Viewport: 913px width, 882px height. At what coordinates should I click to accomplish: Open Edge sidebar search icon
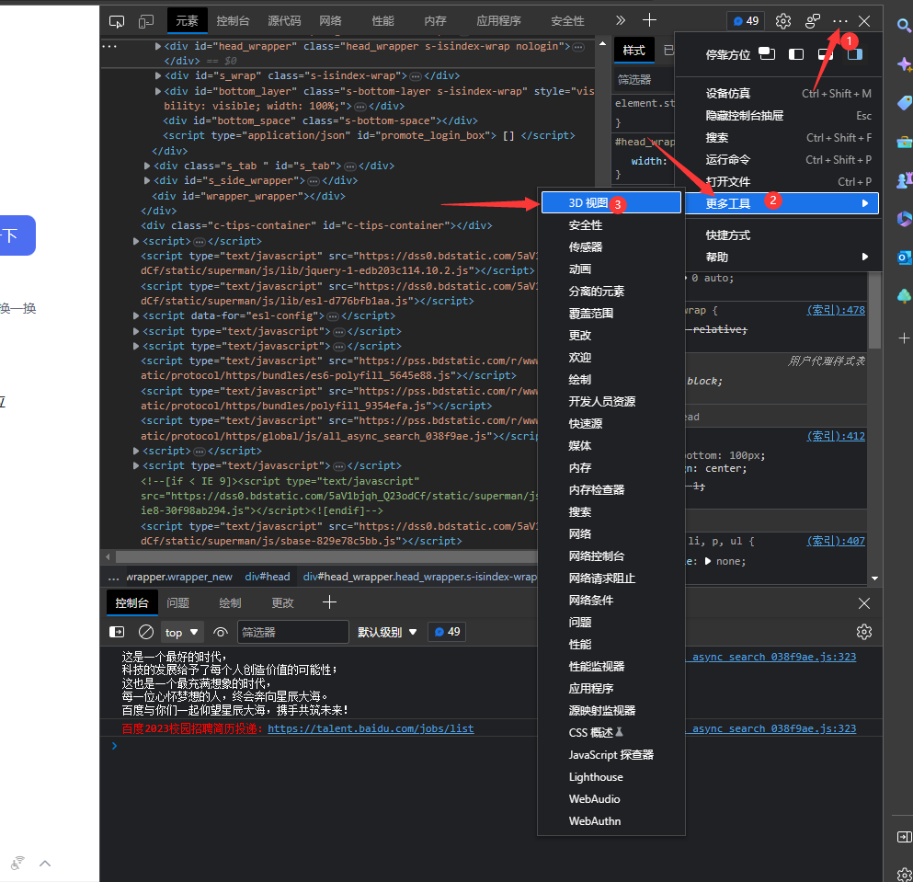pos(904,25)
